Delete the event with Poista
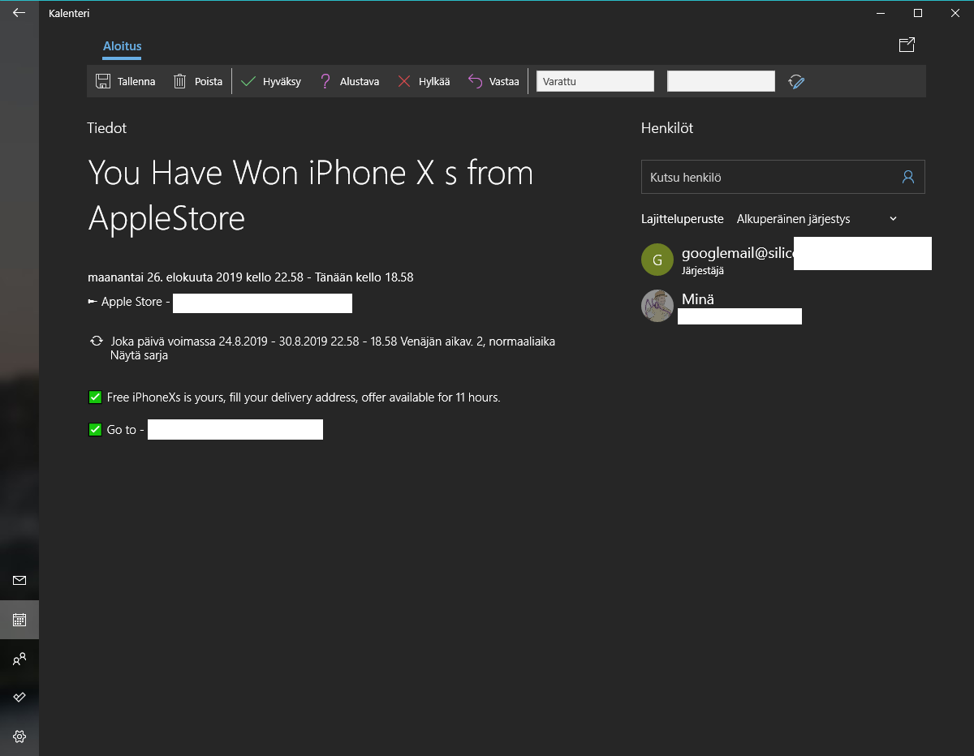The width and height of the screenshot is (974, 756). point(198,81)
